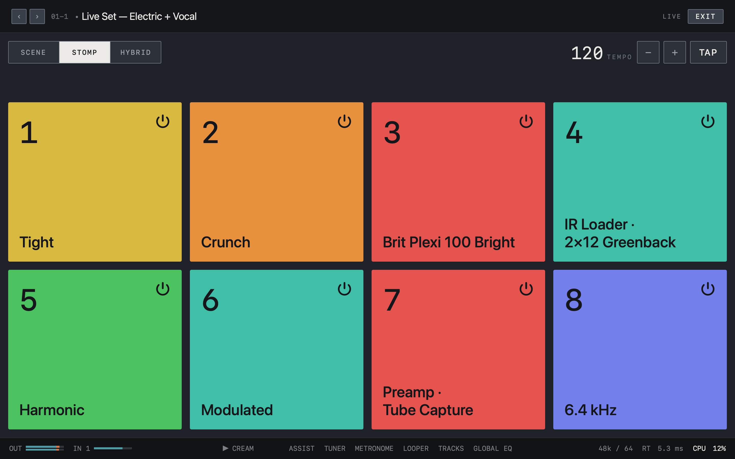The height and width of the screenshot is (459, 735).
Task: Switch to the HYBRID tab
Action: [136, 52]
